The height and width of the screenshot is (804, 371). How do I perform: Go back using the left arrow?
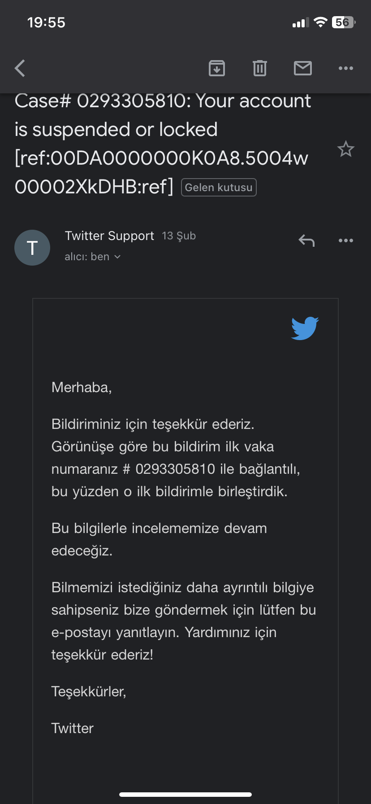[20, 68]
